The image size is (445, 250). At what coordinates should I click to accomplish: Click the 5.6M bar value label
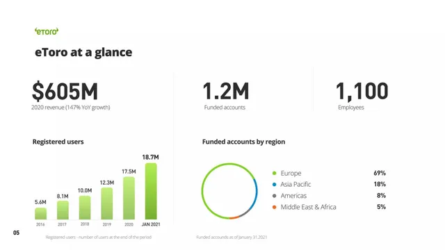[x=40, y=202]
